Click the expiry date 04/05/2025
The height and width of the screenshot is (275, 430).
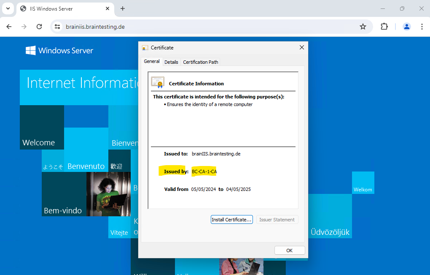point(238,189)
